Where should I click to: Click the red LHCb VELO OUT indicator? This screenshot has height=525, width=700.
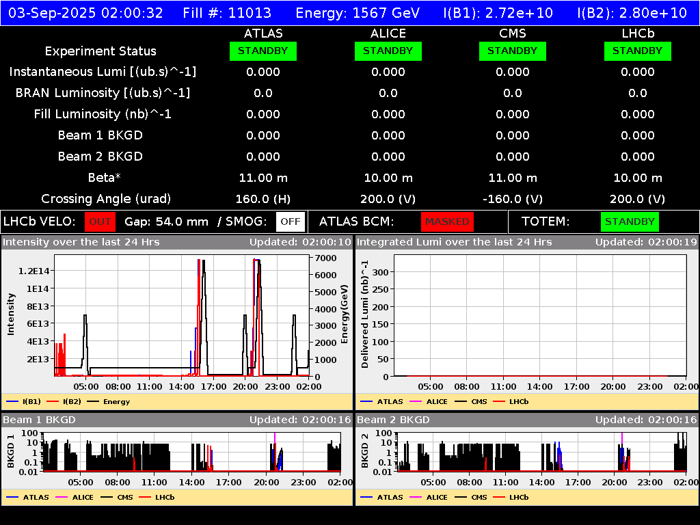[x=100, y=221]
